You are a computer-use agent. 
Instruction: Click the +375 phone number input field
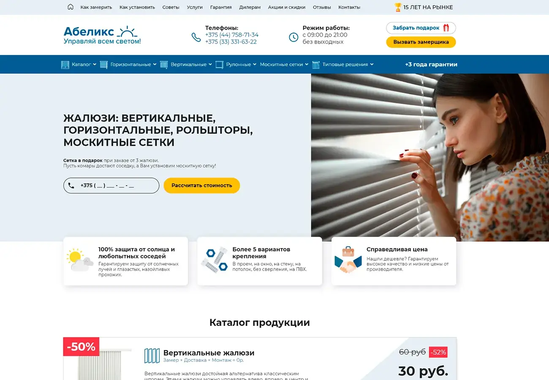pyautogui.click(x=111, y=186)
